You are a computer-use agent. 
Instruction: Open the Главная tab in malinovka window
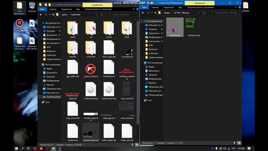[x=53, y=9]
